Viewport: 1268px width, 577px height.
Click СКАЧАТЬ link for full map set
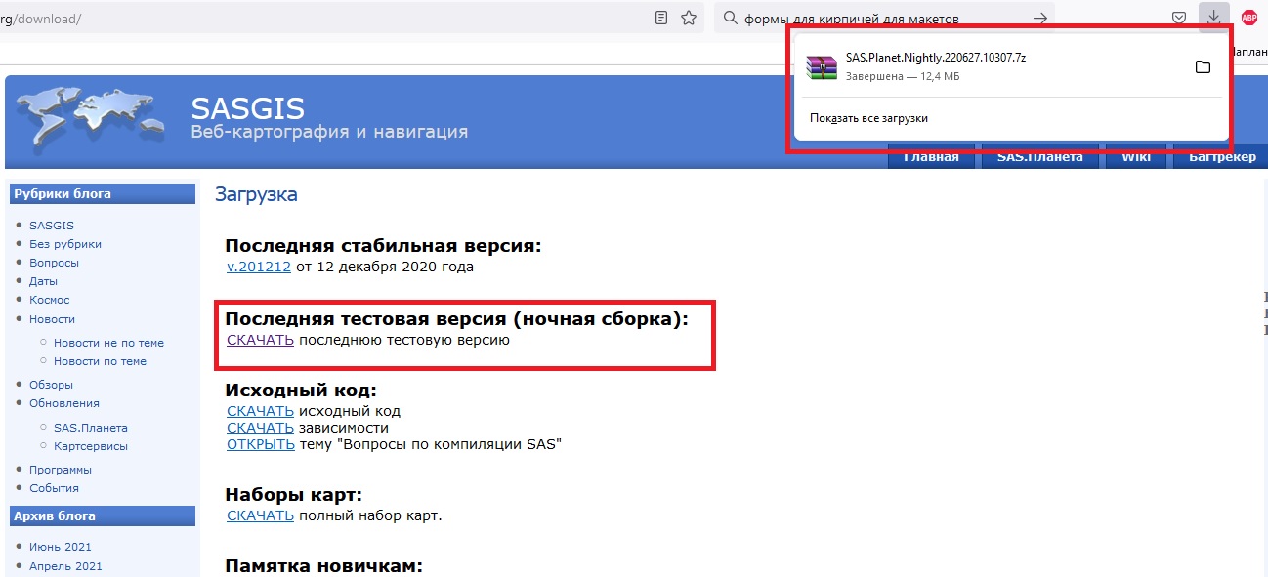click(260, 515)
